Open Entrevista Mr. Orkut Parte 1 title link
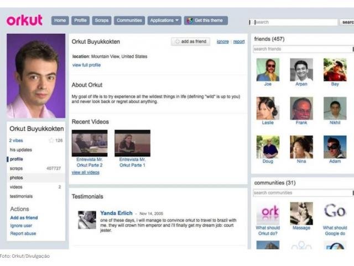This screenshot has height=266, width=354. [x=133, y=162]
